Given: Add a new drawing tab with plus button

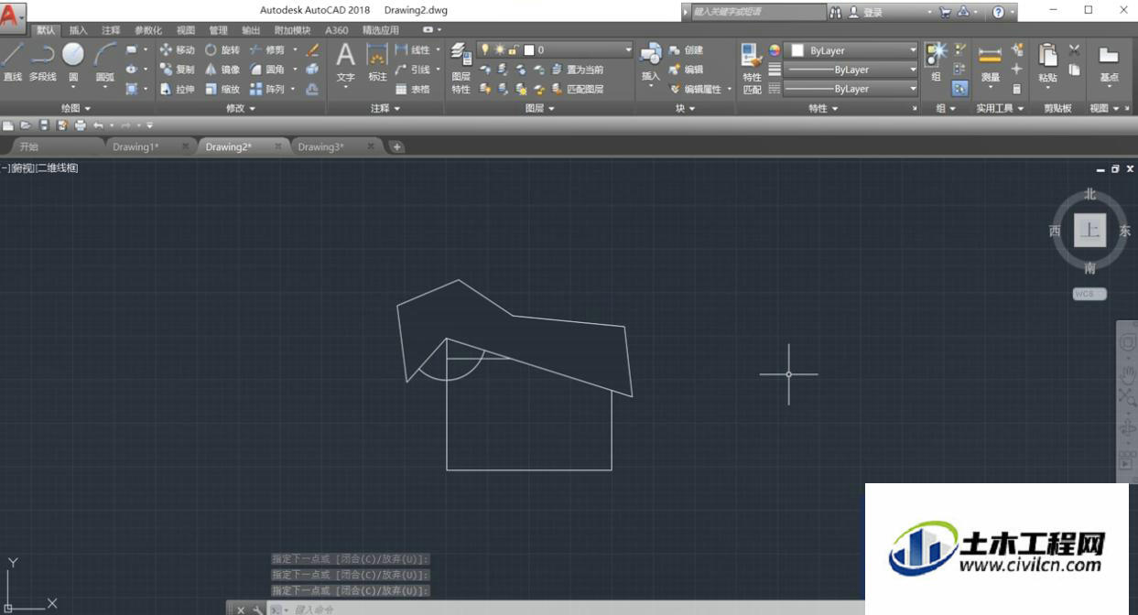Looking at the screenshot, I should tap(396, 146).
